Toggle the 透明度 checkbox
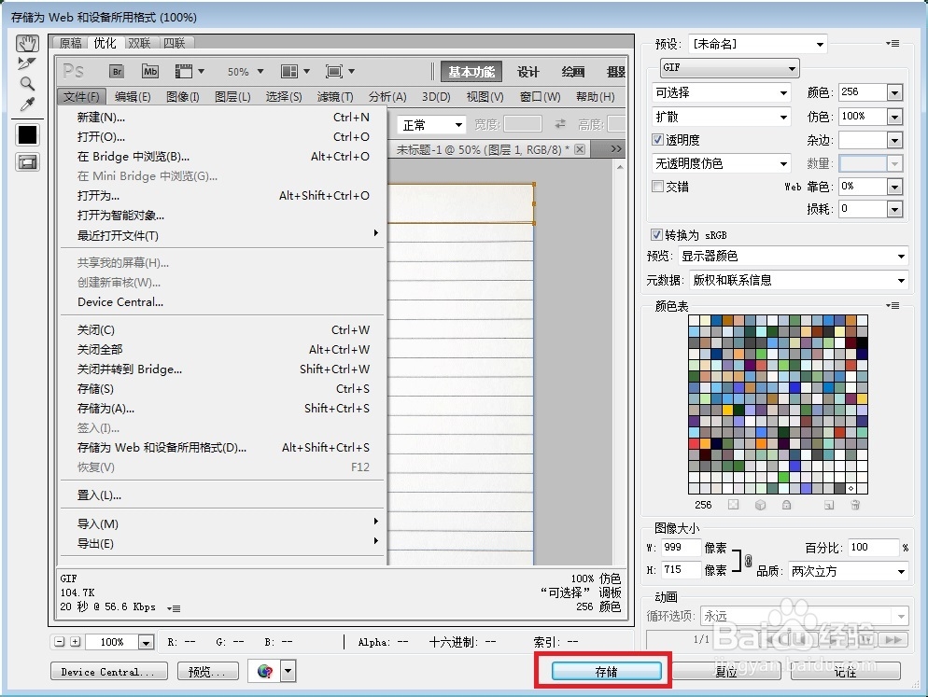Screen dimensions: 928x697 (657, 140)
